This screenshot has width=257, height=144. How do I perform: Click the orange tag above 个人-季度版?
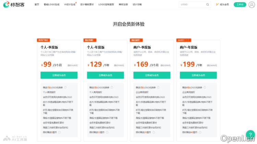(x=44, y=40)
